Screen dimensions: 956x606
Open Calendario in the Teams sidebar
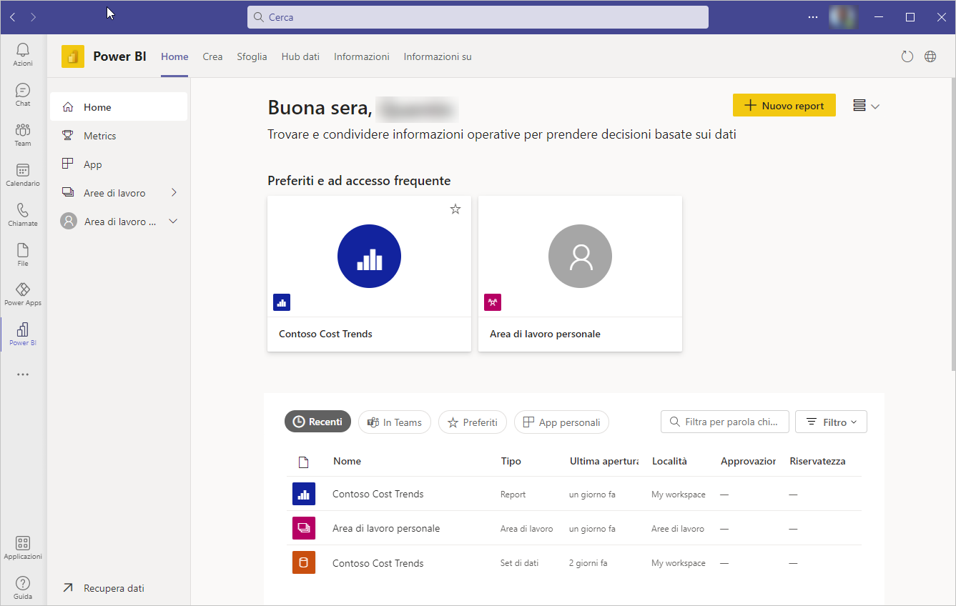click(23, 174)
